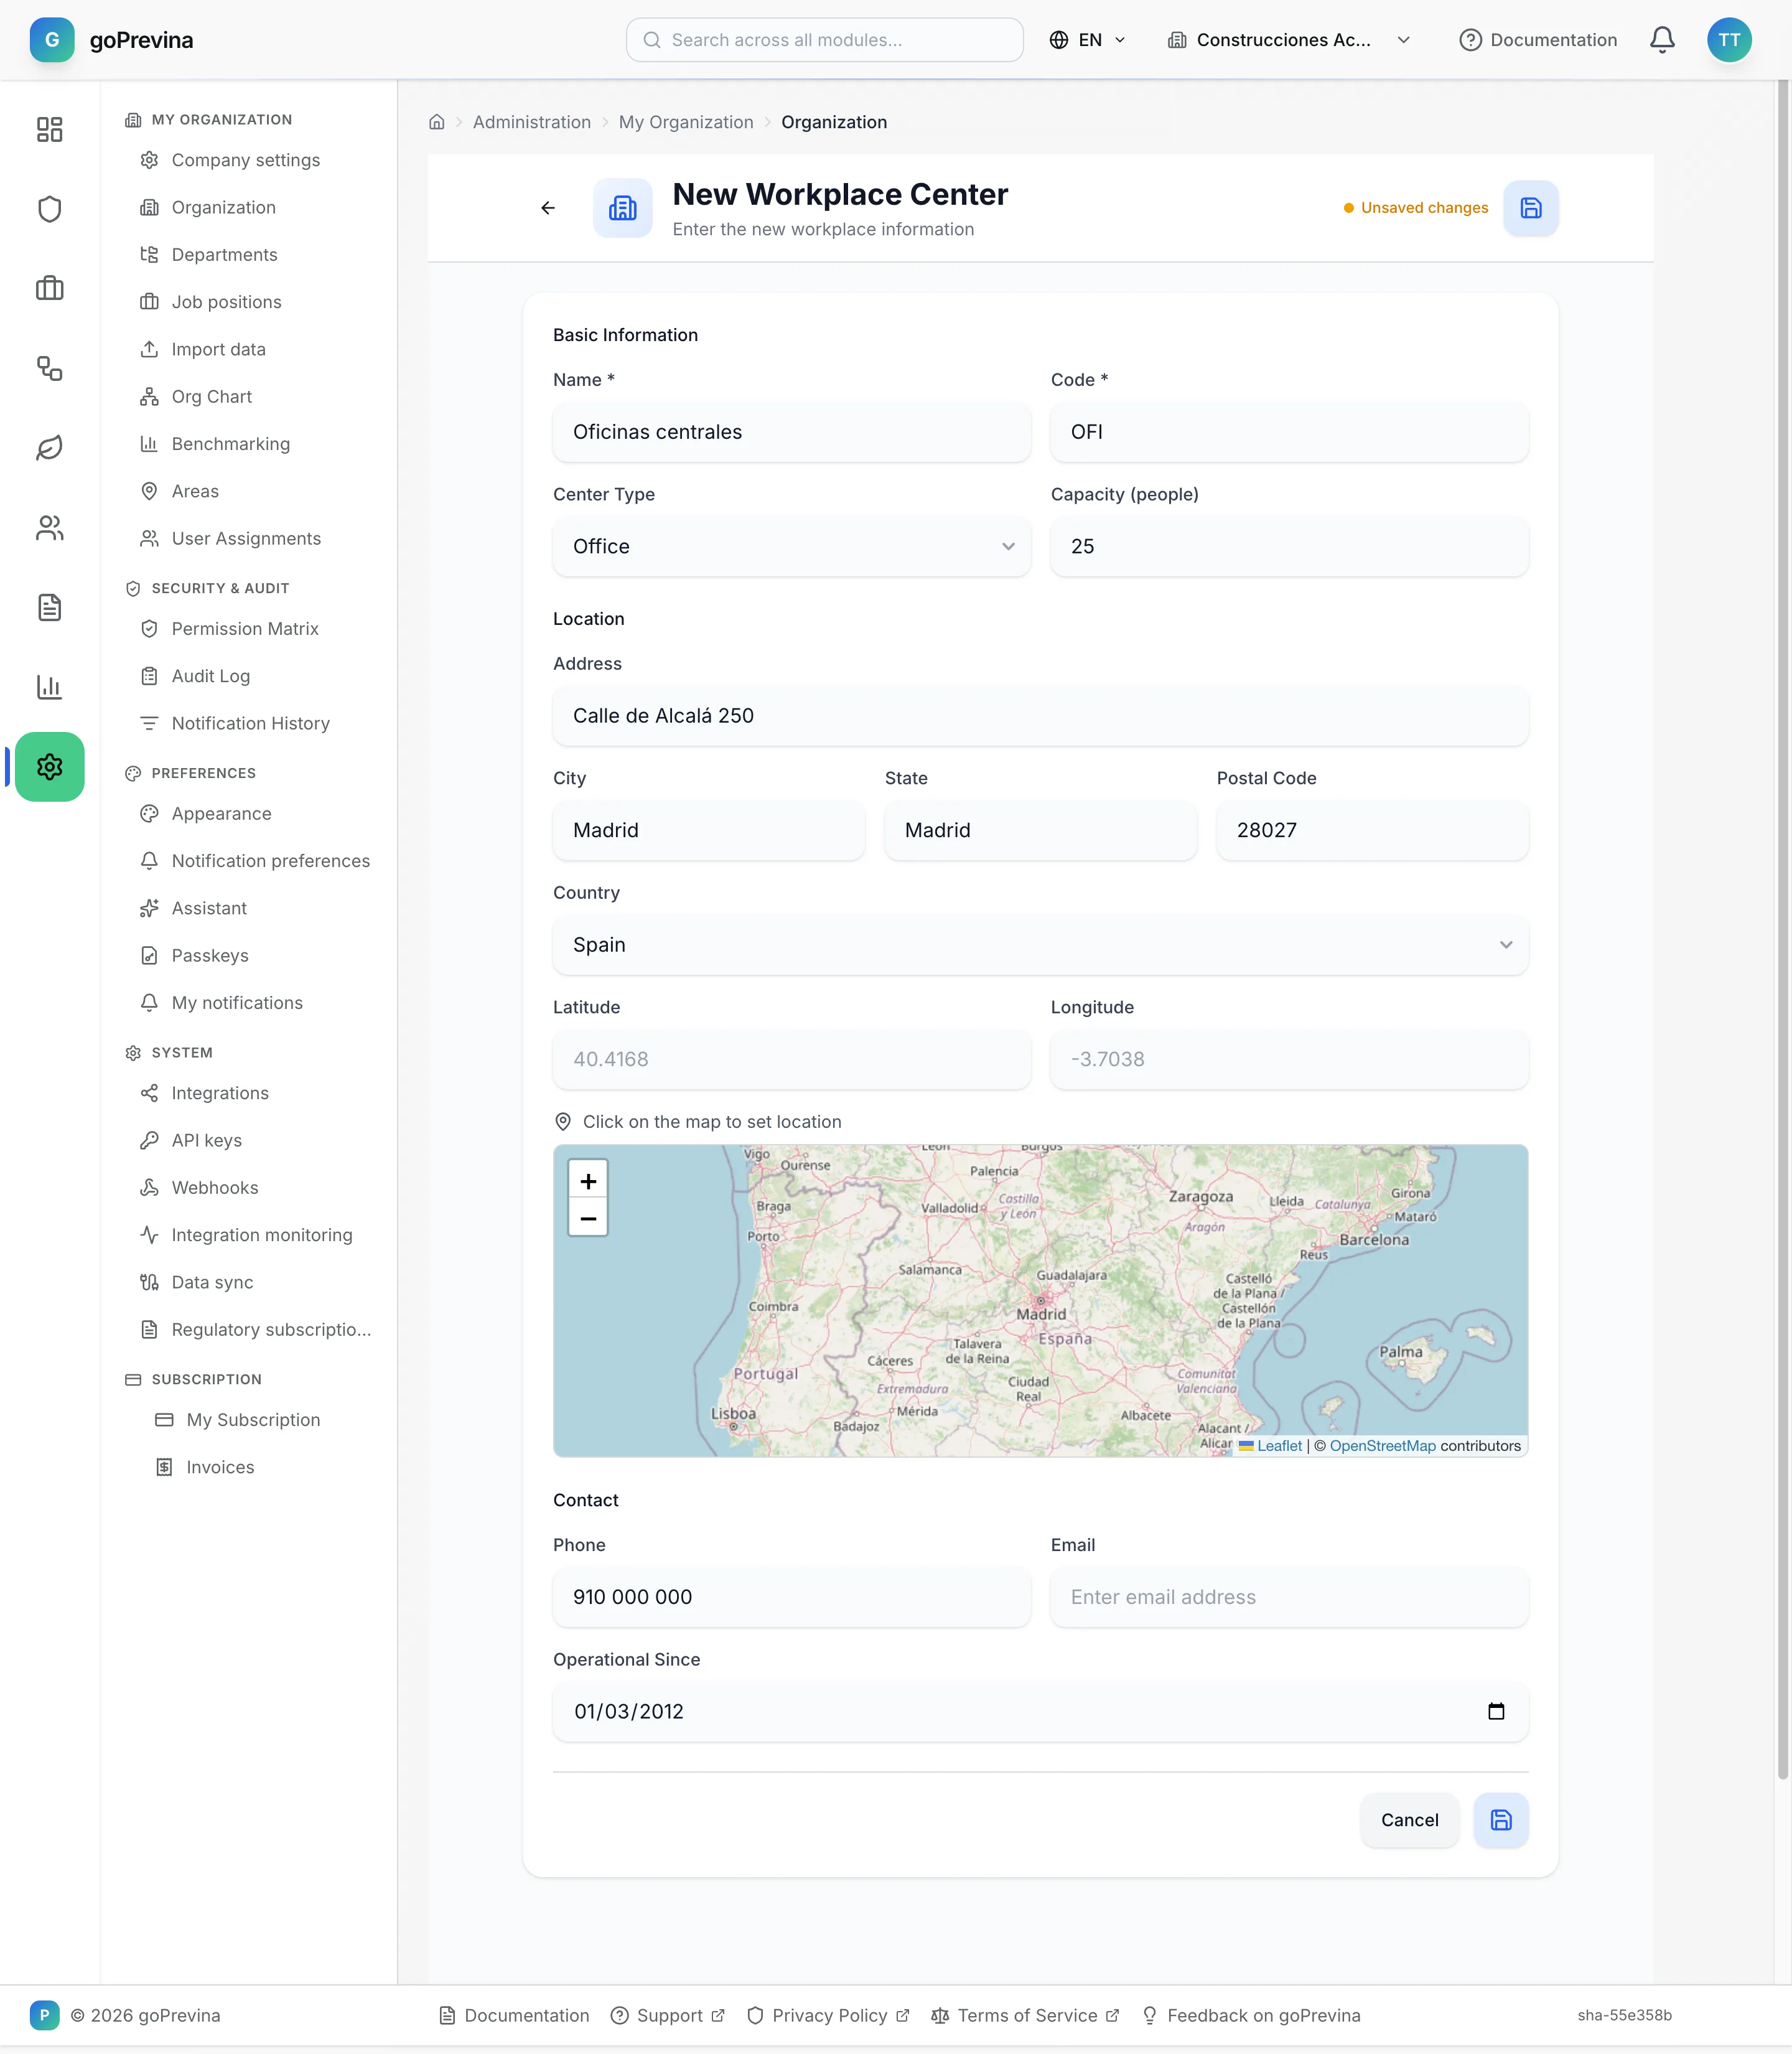The height and width of the screenshot is (2054, 1792).
Task: Click the workplace building icon beside the title
Action: point(622,208)
